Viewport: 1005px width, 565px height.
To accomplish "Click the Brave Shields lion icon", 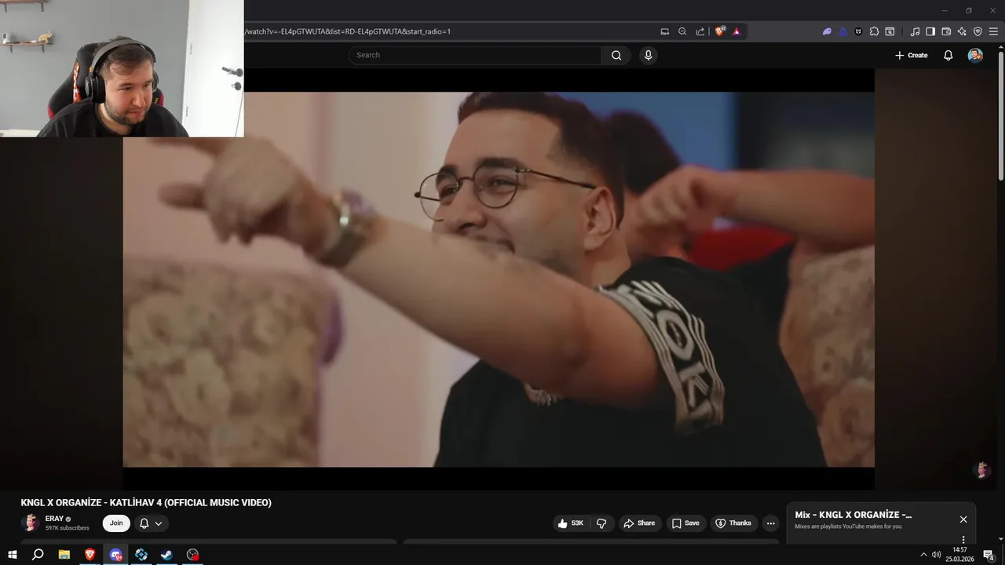I will pyautogui.click(x=719, y=31).
